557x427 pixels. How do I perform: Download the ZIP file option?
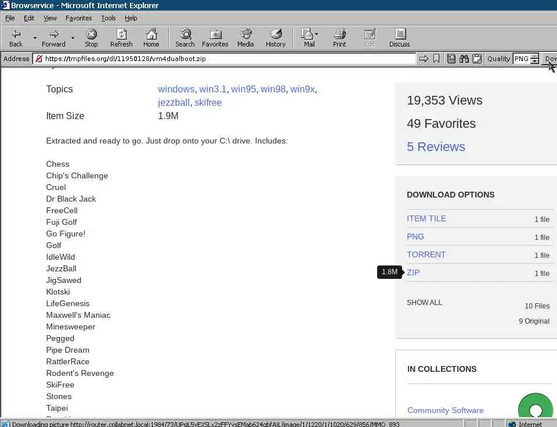coord(413,272)
